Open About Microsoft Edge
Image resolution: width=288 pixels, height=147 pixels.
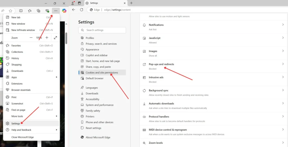point(102,137)
